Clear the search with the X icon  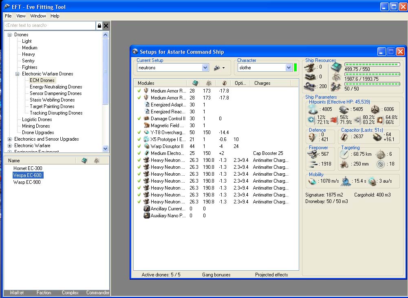click(x=106, y=26)
